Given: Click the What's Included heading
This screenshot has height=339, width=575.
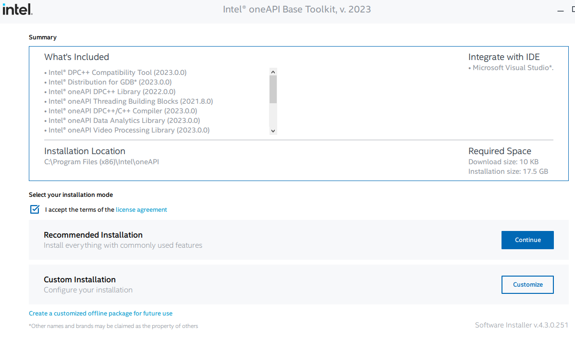Looking at the screenshot, I should coord(77,57).
